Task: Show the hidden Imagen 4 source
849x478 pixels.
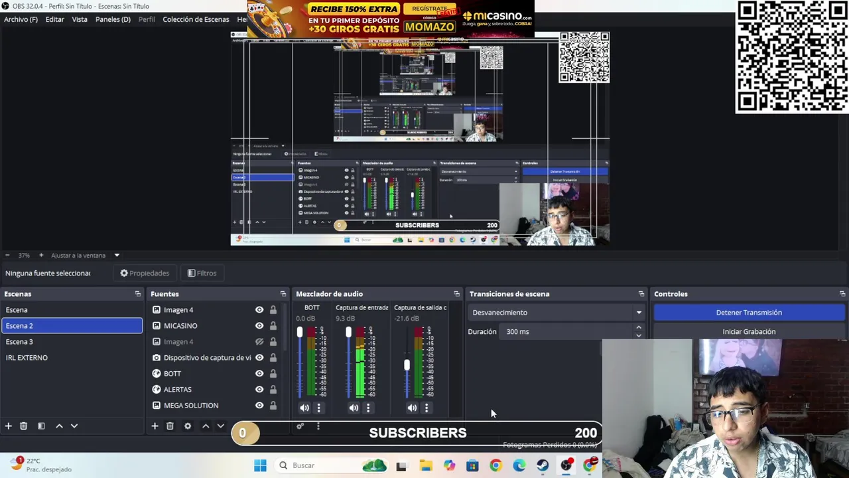Action: 259,342
